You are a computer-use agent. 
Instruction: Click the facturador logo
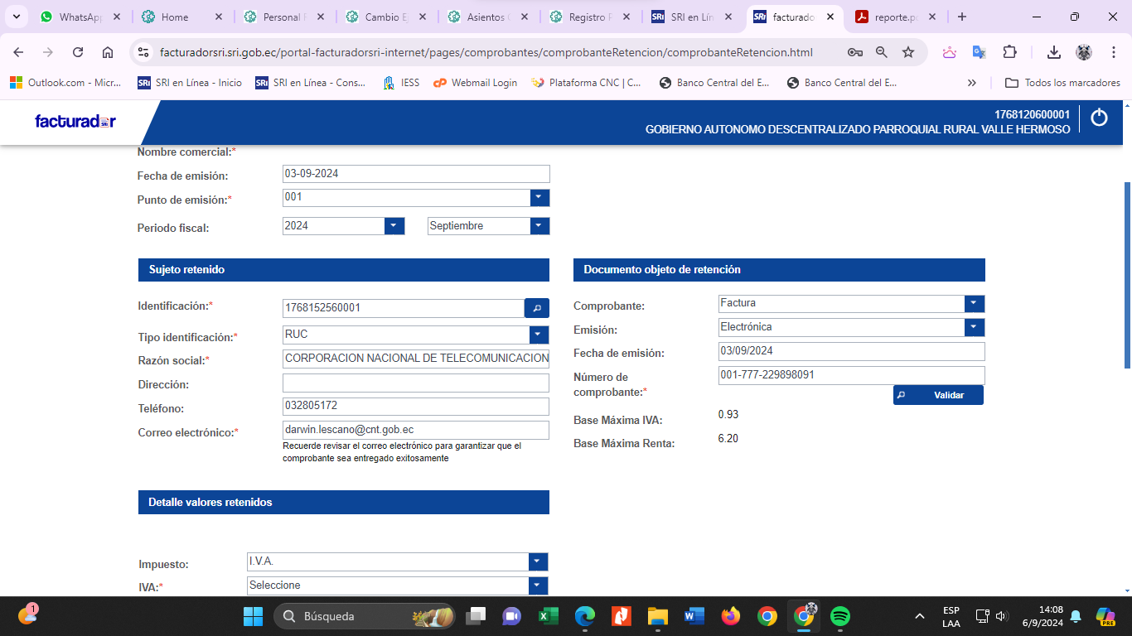click(x=75, y=122)
